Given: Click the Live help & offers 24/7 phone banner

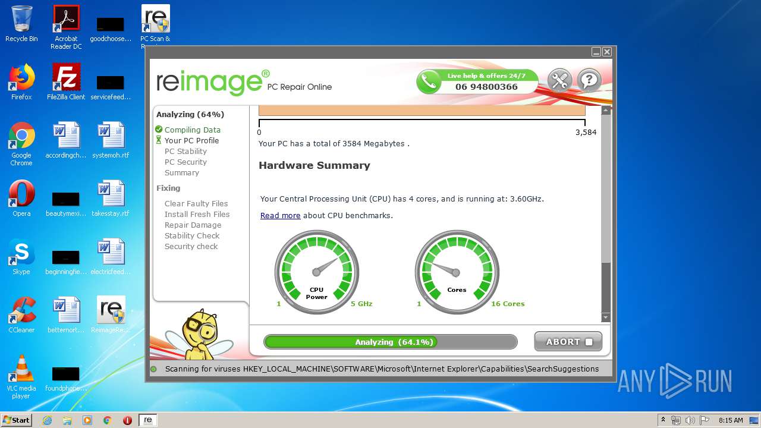Looking at the screenshot, I should tap(477, 82).
